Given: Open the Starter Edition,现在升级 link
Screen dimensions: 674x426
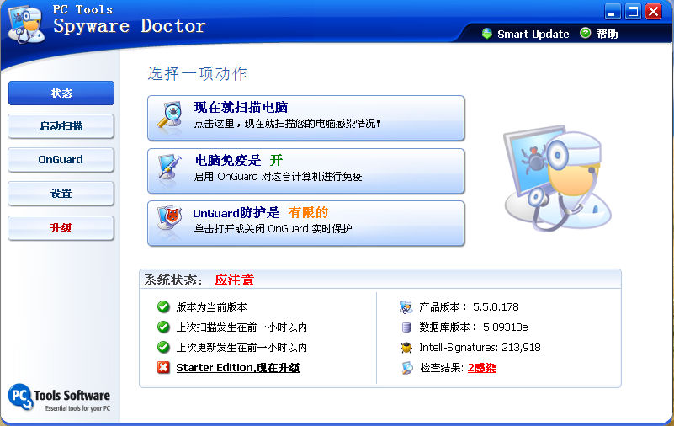Looking at the screenshot, I should (x=238, y=368).
